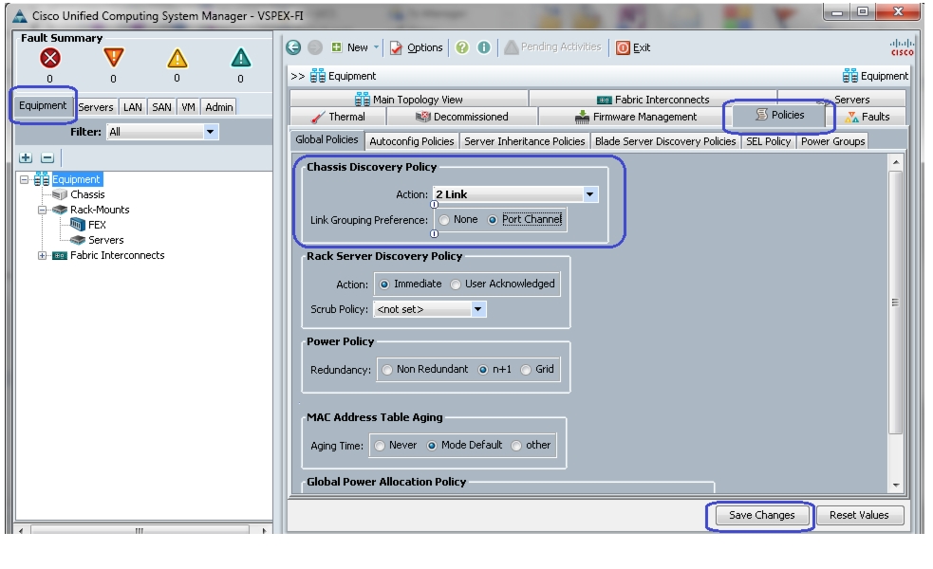Open the Main Topology View tab
933x569 pixels.
[409, 100]
